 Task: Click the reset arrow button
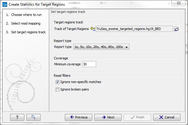pyautogui.click(x=33, y=117)
